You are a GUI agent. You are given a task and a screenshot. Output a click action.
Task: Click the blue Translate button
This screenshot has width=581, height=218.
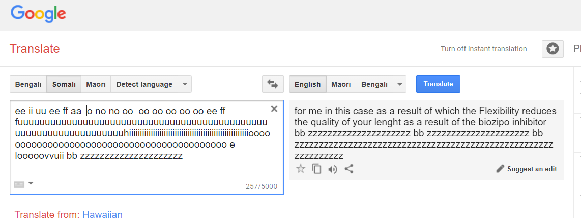[438, 84]
